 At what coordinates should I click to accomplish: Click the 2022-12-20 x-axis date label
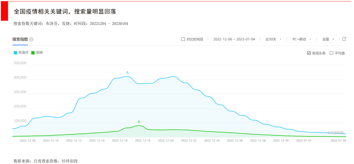[166, 140]
